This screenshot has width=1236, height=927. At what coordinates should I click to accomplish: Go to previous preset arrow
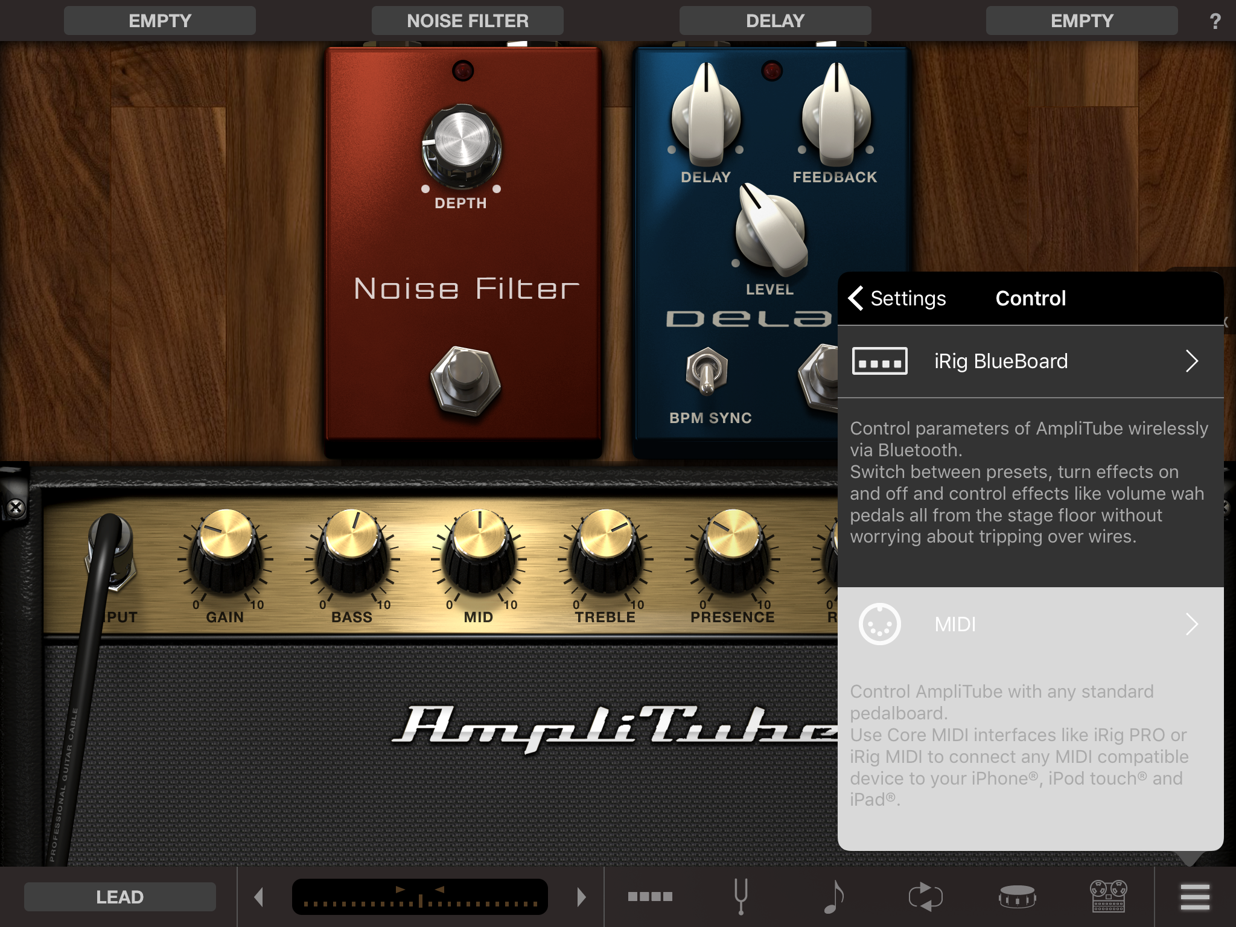click(x=260, y=897)
